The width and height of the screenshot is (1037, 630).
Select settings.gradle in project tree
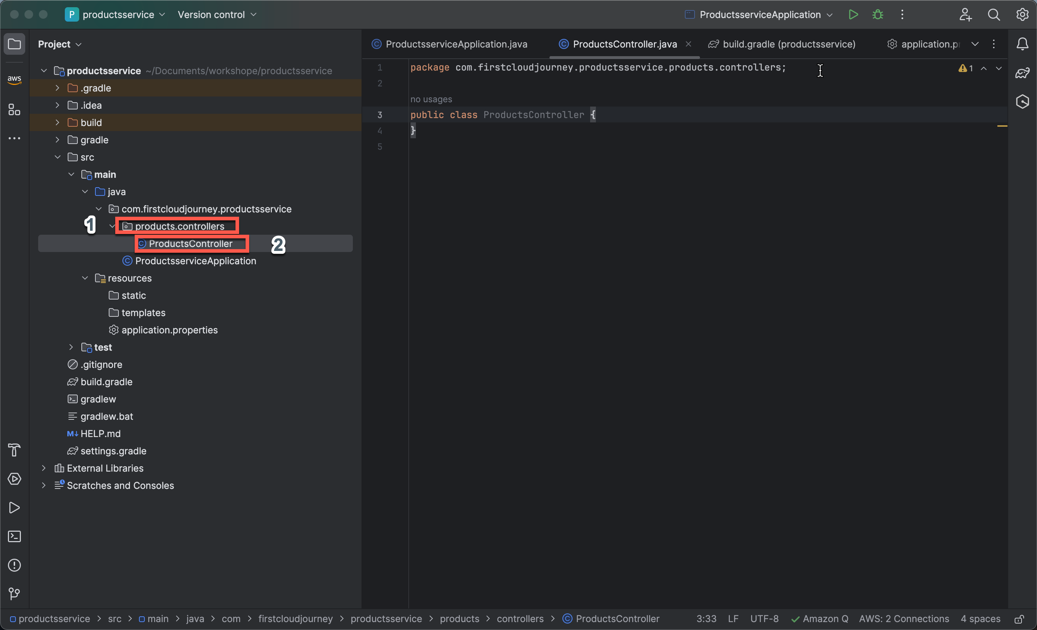(x=107, y=450)
